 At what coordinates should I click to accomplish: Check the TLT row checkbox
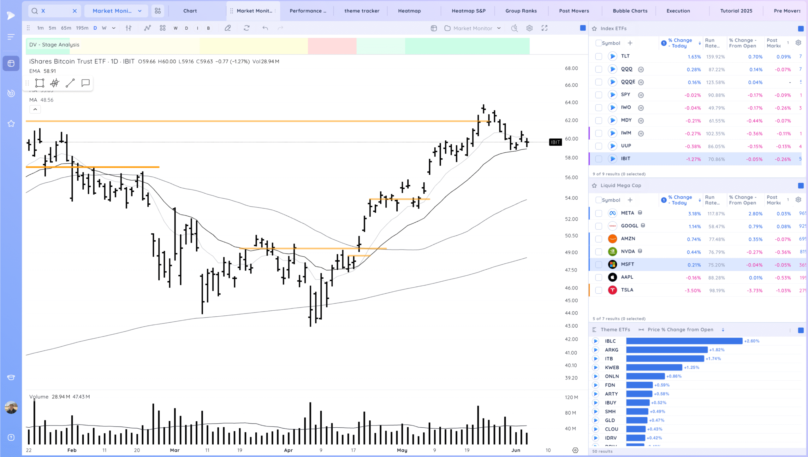click(598, 56)
